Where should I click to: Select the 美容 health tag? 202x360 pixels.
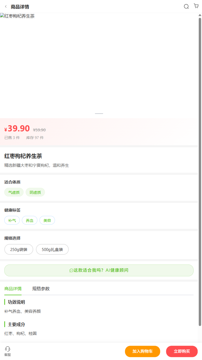(47, 220)
